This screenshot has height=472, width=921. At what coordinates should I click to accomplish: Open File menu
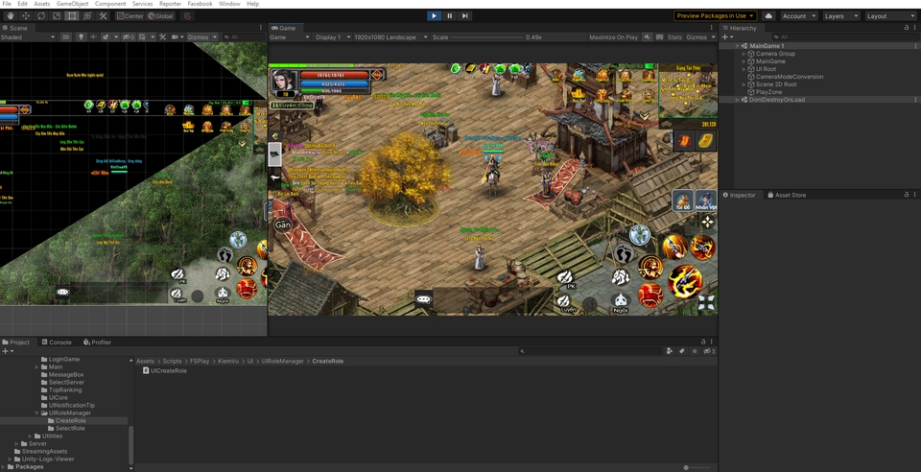(7, 4)
